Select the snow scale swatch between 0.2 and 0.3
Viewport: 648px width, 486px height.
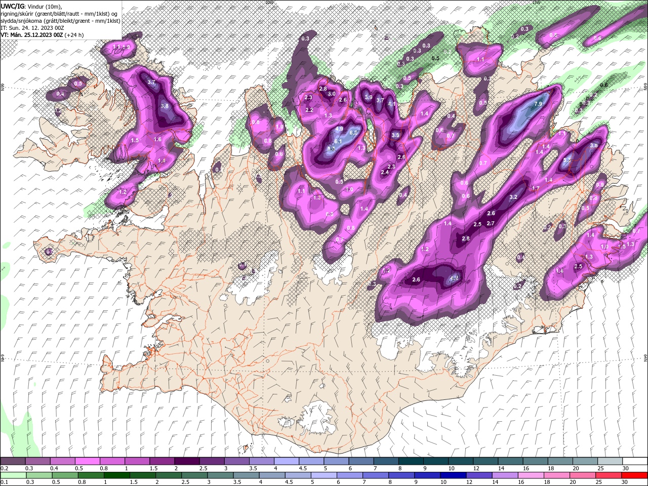(x=13, y=461)
